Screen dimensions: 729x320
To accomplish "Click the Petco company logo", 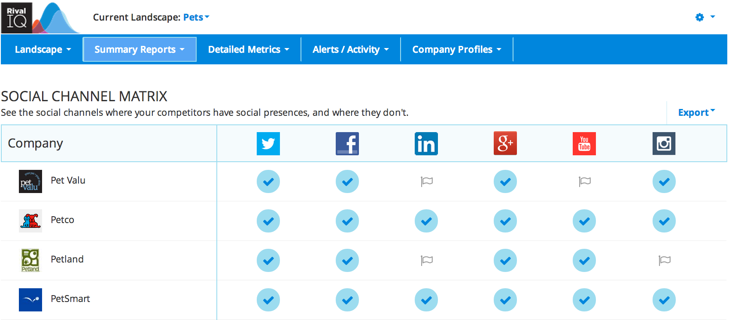I will 30,221.
